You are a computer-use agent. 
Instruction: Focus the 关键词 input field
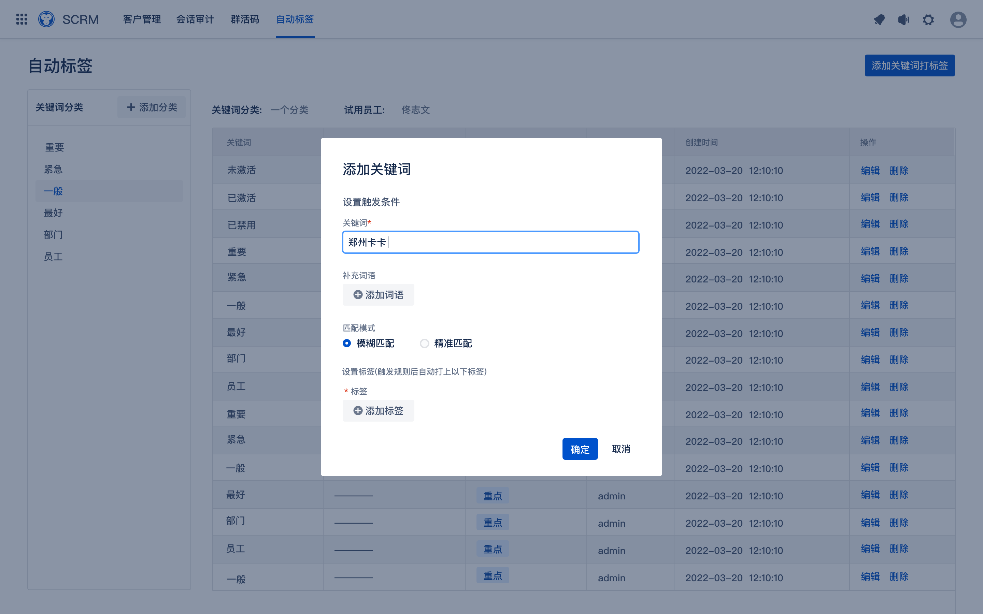click(x=491, y=242)
